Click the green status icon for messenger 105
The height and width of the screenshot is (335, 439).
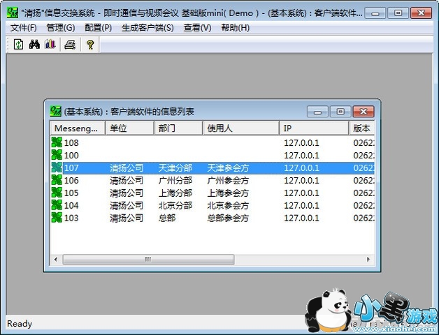tap(57, 193)
